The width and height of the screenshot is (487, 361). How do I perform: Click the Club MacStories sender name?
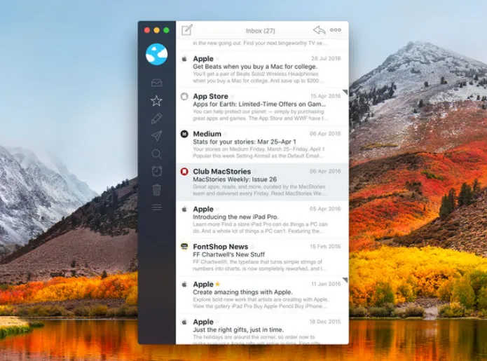coord(221,172)
